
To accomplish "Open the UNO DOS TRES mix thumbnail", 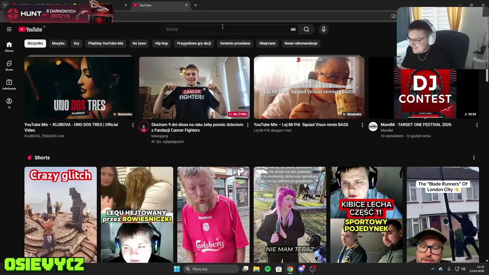I will 79,88.
